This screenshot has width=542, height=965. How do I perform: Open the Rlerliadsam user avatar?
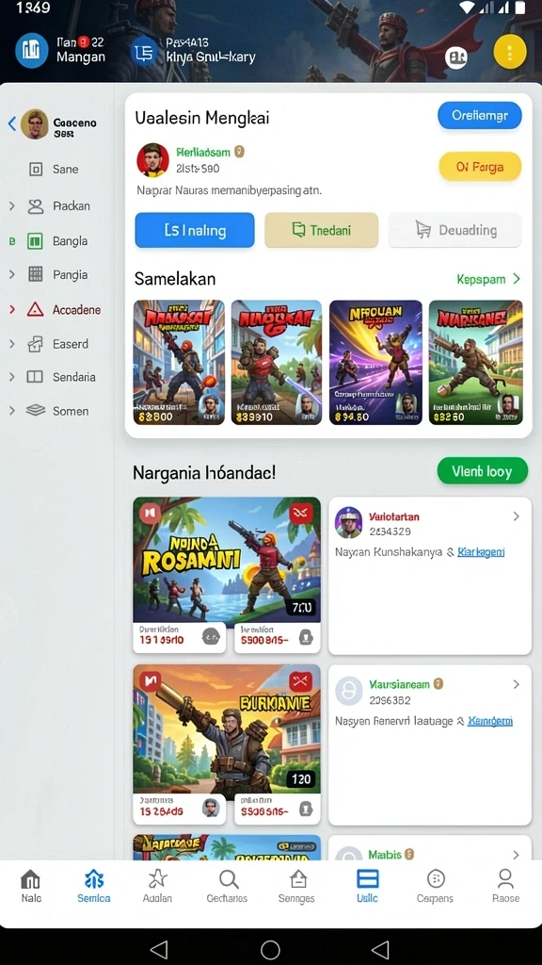[152, 160]
